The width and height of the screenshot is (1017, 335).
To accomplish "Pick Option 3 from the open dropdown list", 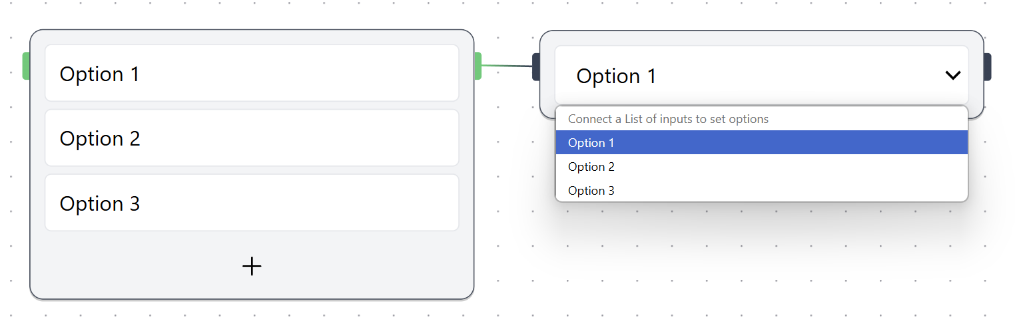I will pos(761,191).
